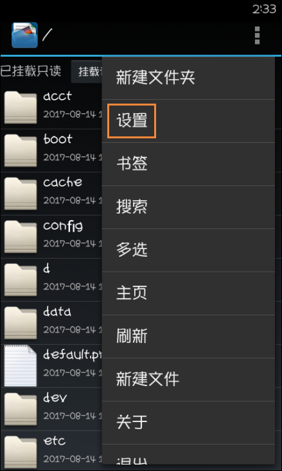The image size is (282, 471).
Task: Open the cache folder icon
Action: coord(21,194)
